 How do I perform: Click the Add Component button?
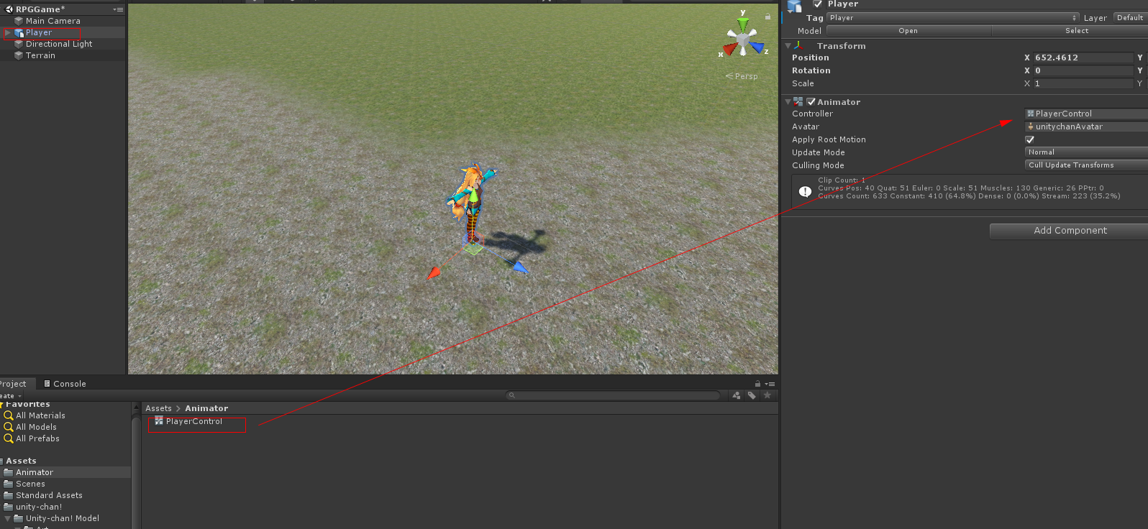[1069, 231]
